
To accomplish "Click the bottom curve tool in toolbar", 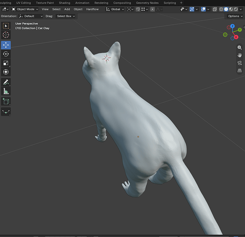I will tap(6, 112).
